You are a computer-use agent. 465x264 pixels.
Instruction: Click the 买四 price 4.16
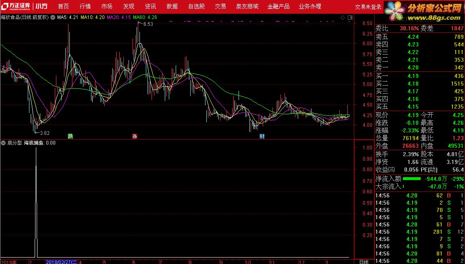pos(413,99)
